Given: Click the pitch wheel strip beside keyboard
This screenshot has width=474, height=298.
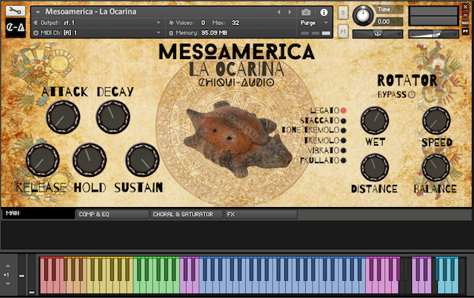Looking at the screenshot, I should point(21,275).
